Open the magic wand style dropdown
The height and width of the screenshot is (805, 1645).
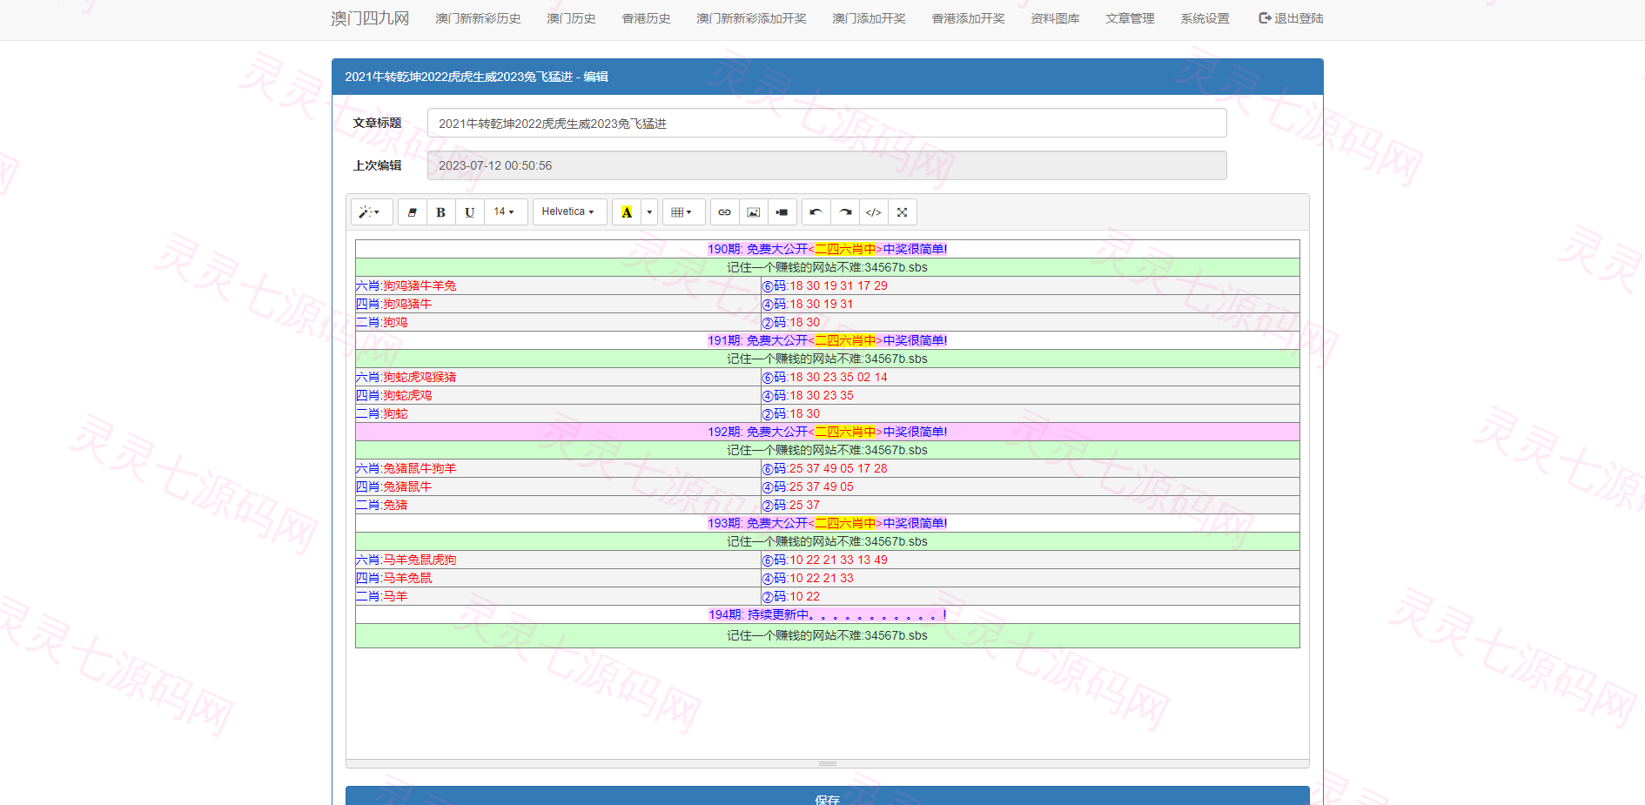[372, 212]
